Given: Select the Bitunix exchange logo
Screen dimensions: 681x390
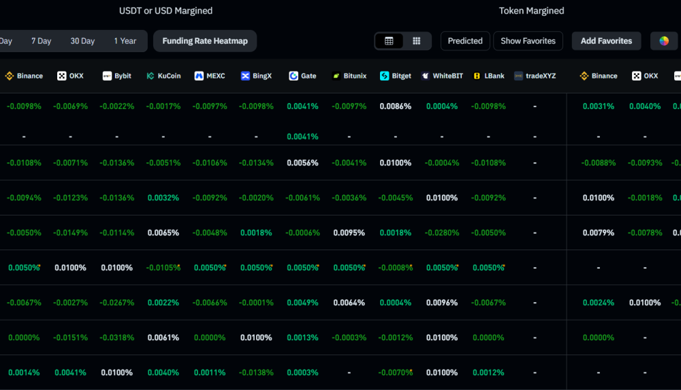Looking at the screenshot, I should coord(336,76).
